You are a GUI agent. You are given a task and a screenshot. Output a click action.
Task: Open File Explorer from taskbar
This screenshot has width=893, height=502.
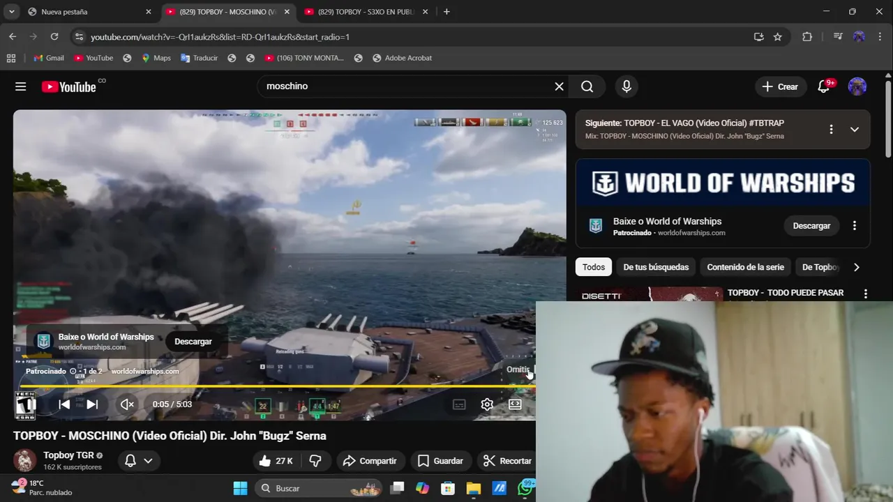pos(473,488)
